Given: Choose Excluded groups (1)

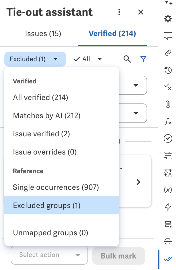Looking at the screenshot, I should click(x=62, y=205).
